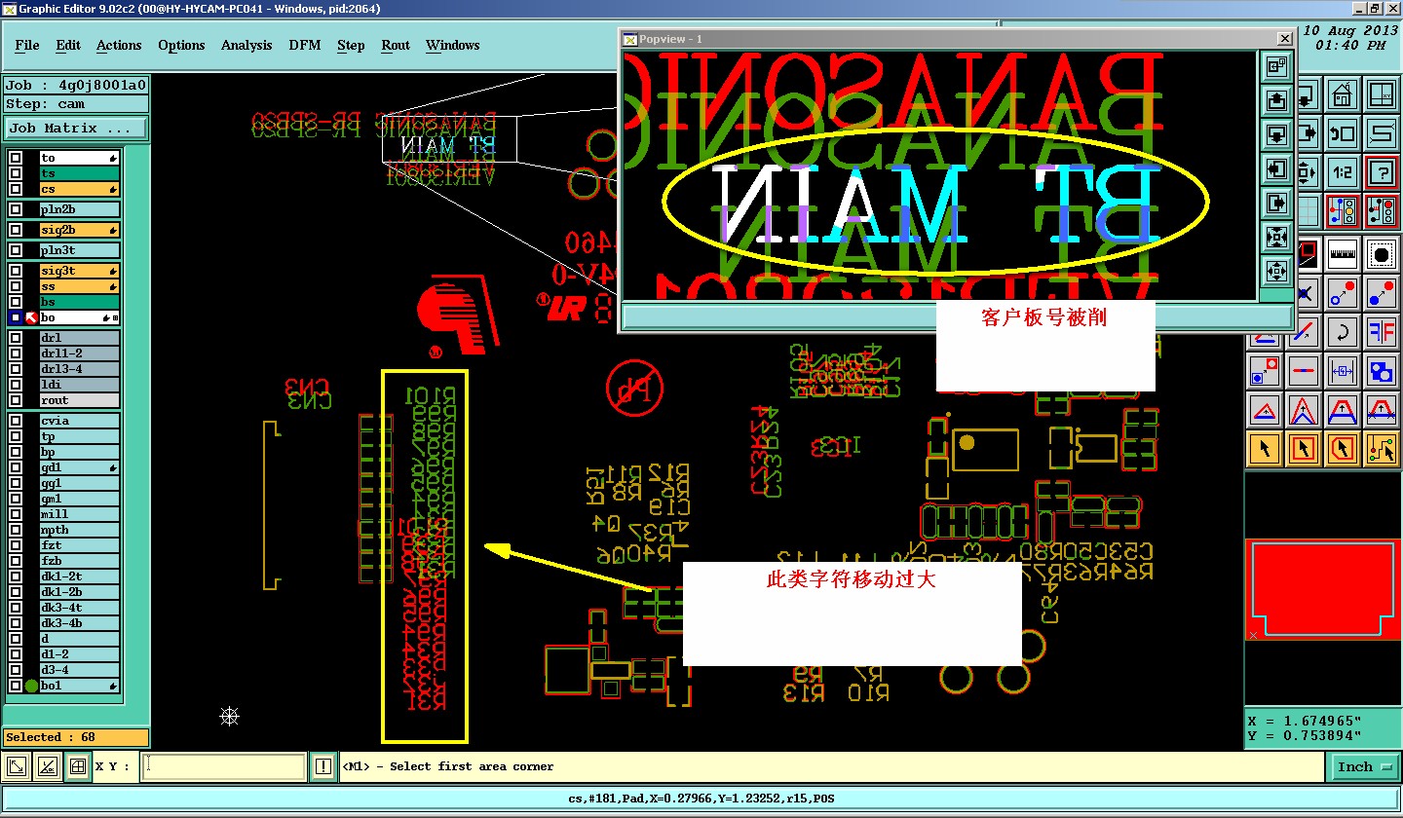This screenshot has width=1403, height=818.
Task: Click the exclamation mark button
Action: point(323,766)
